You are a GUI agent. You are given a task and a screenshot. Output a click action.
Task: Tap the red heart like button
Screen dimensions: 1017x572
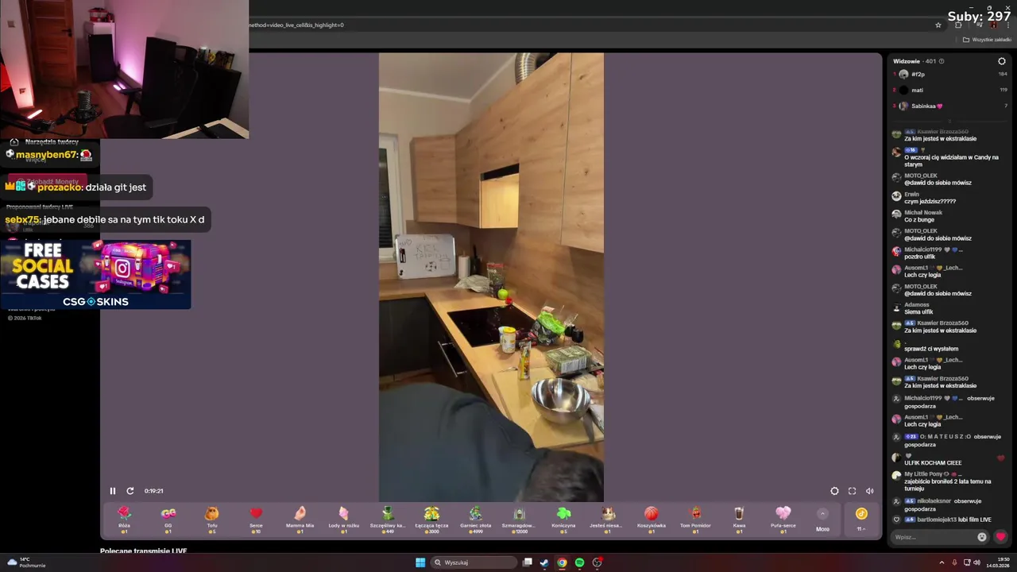click(1000, 537)
